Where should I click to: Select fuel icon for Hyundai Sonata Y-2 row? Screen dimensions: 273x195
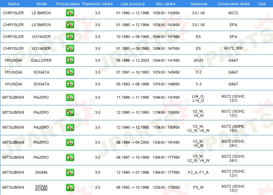coord(70,72)
